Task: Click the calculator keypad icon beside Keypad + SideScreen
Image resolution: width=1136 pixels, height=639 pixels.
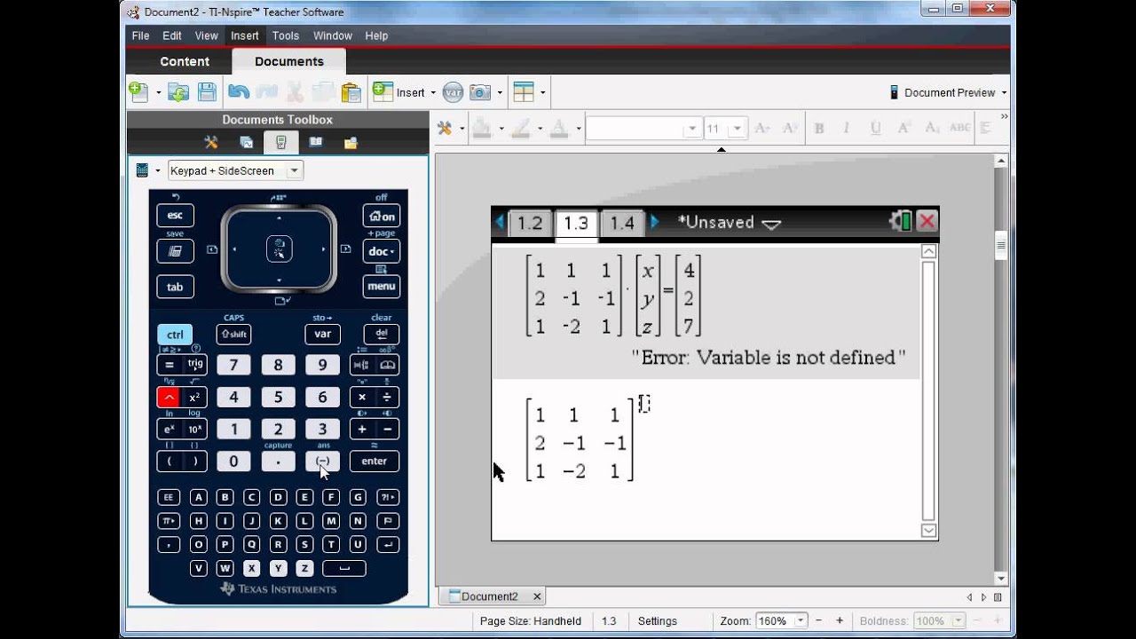Action: [142, 170]
